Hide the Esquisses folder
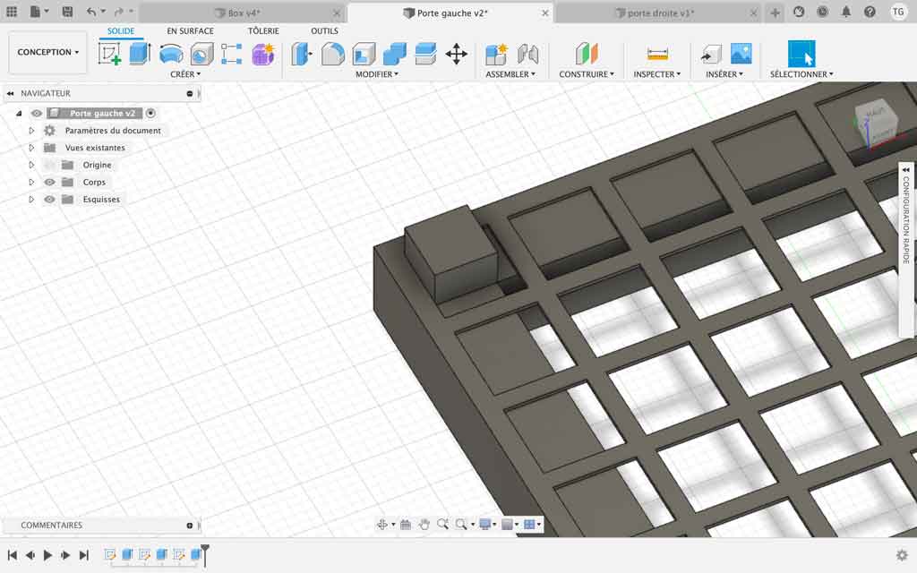917x573 pixels. (x=50, y=200)
